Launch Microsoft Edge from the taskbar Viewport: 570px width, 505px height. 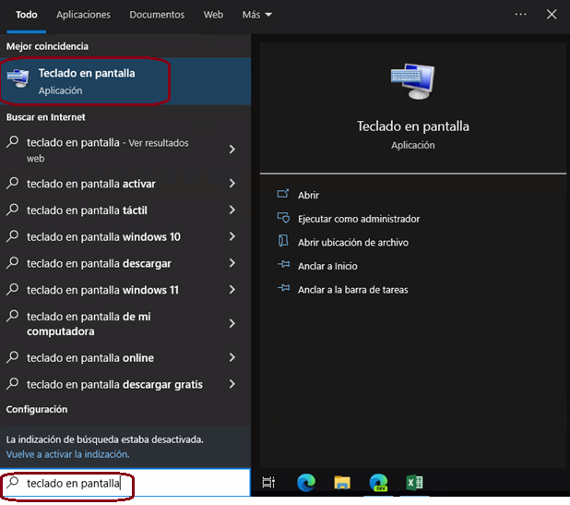pyautogui.click(x=306, y=483)
